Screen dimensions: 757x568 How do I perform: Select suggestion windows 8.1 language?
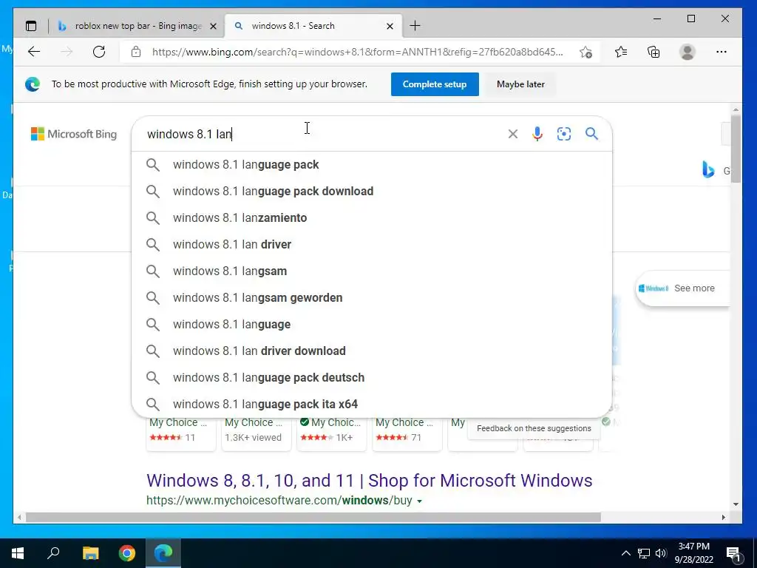point(372,324)
